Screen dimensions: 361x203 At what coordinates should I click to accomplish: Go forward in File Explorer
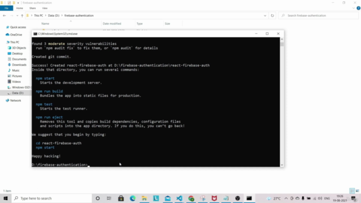[x=11, y=15]
